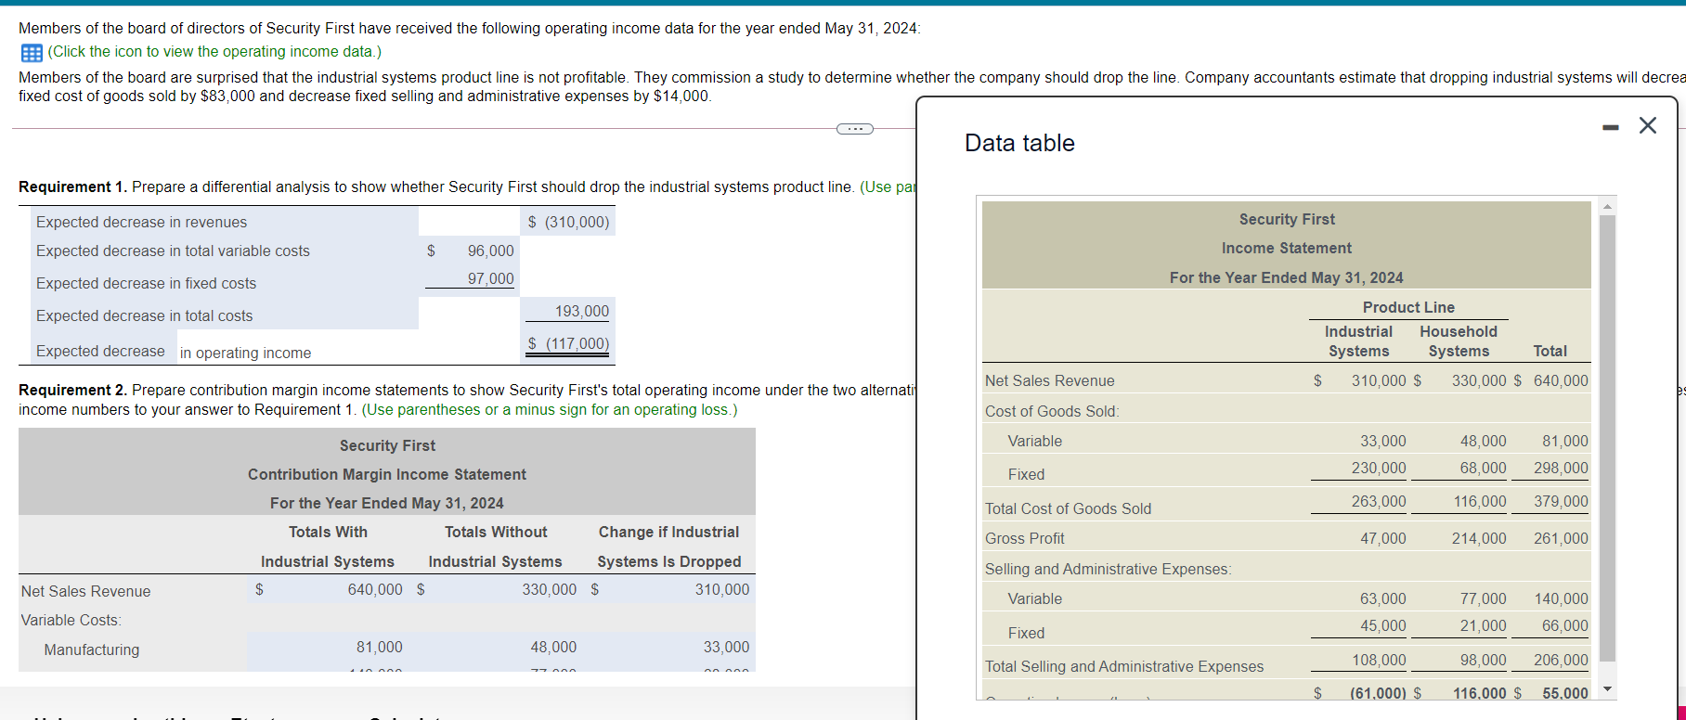Select the 193,000 decrease in total costs field
Image resolution: width=1686 pixels, height=720 pixels.
click(566, 311)
